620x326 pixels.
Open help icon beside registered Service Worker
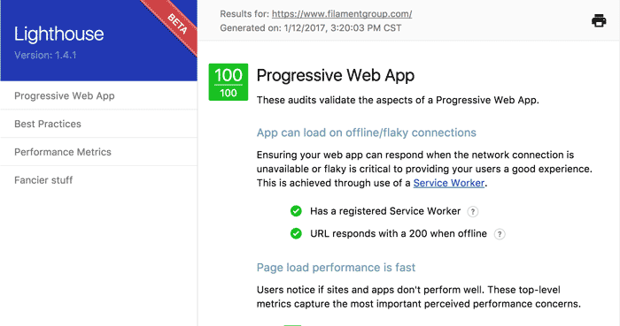coord(472,212)
